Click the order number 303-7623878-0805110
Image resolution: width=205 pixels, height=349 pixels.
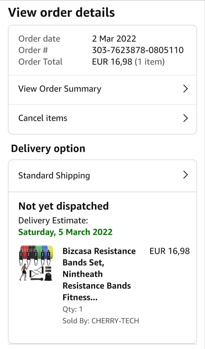138,50
